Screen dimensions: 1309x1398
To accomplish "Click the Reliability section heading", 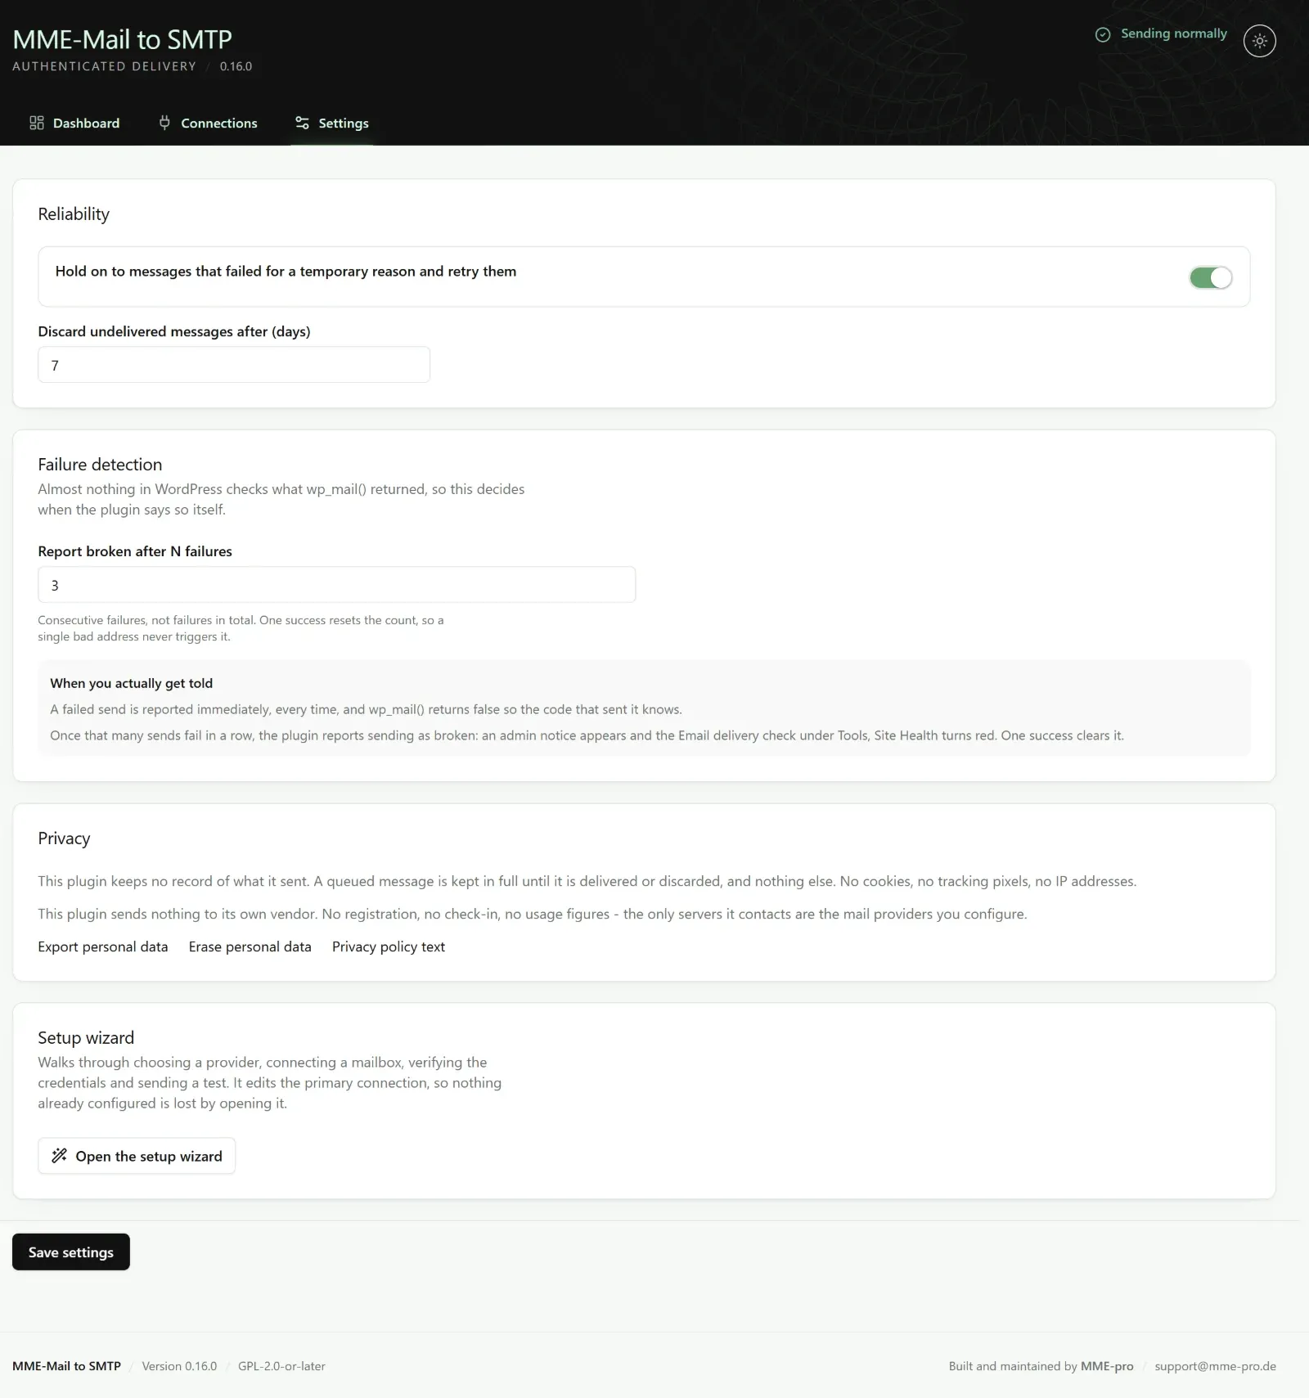I will 74,214.
